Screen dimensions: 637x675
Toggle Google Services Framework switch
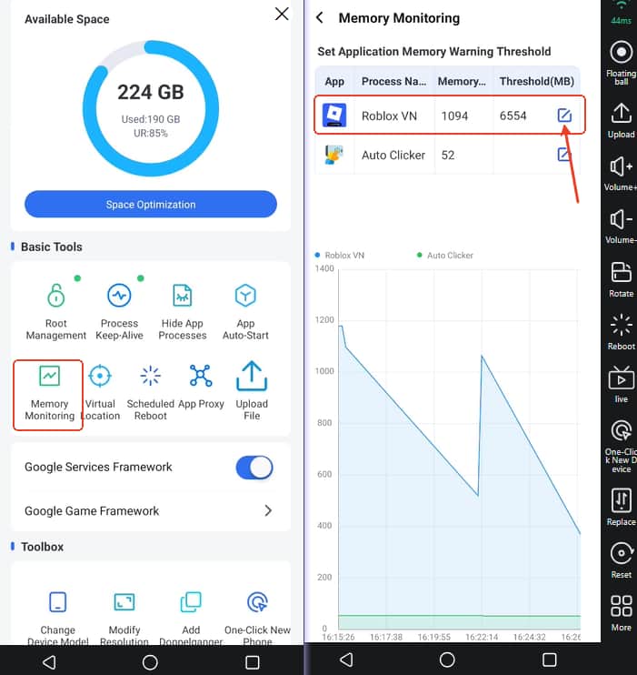pyautogui.click(x=254, y=468)
